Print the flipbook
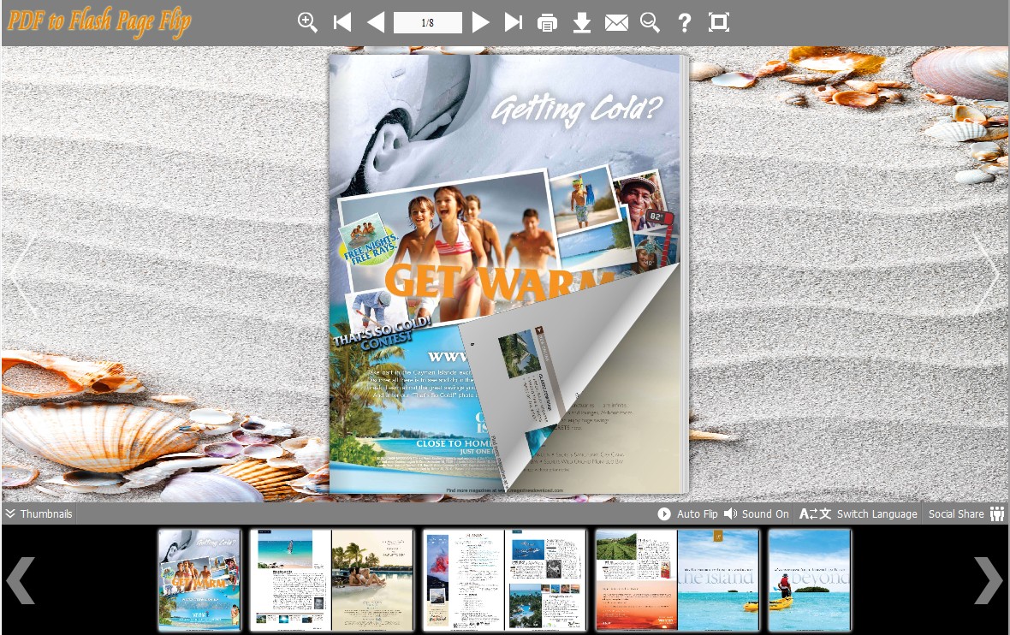1010x635 pixels. pos(547,23)
